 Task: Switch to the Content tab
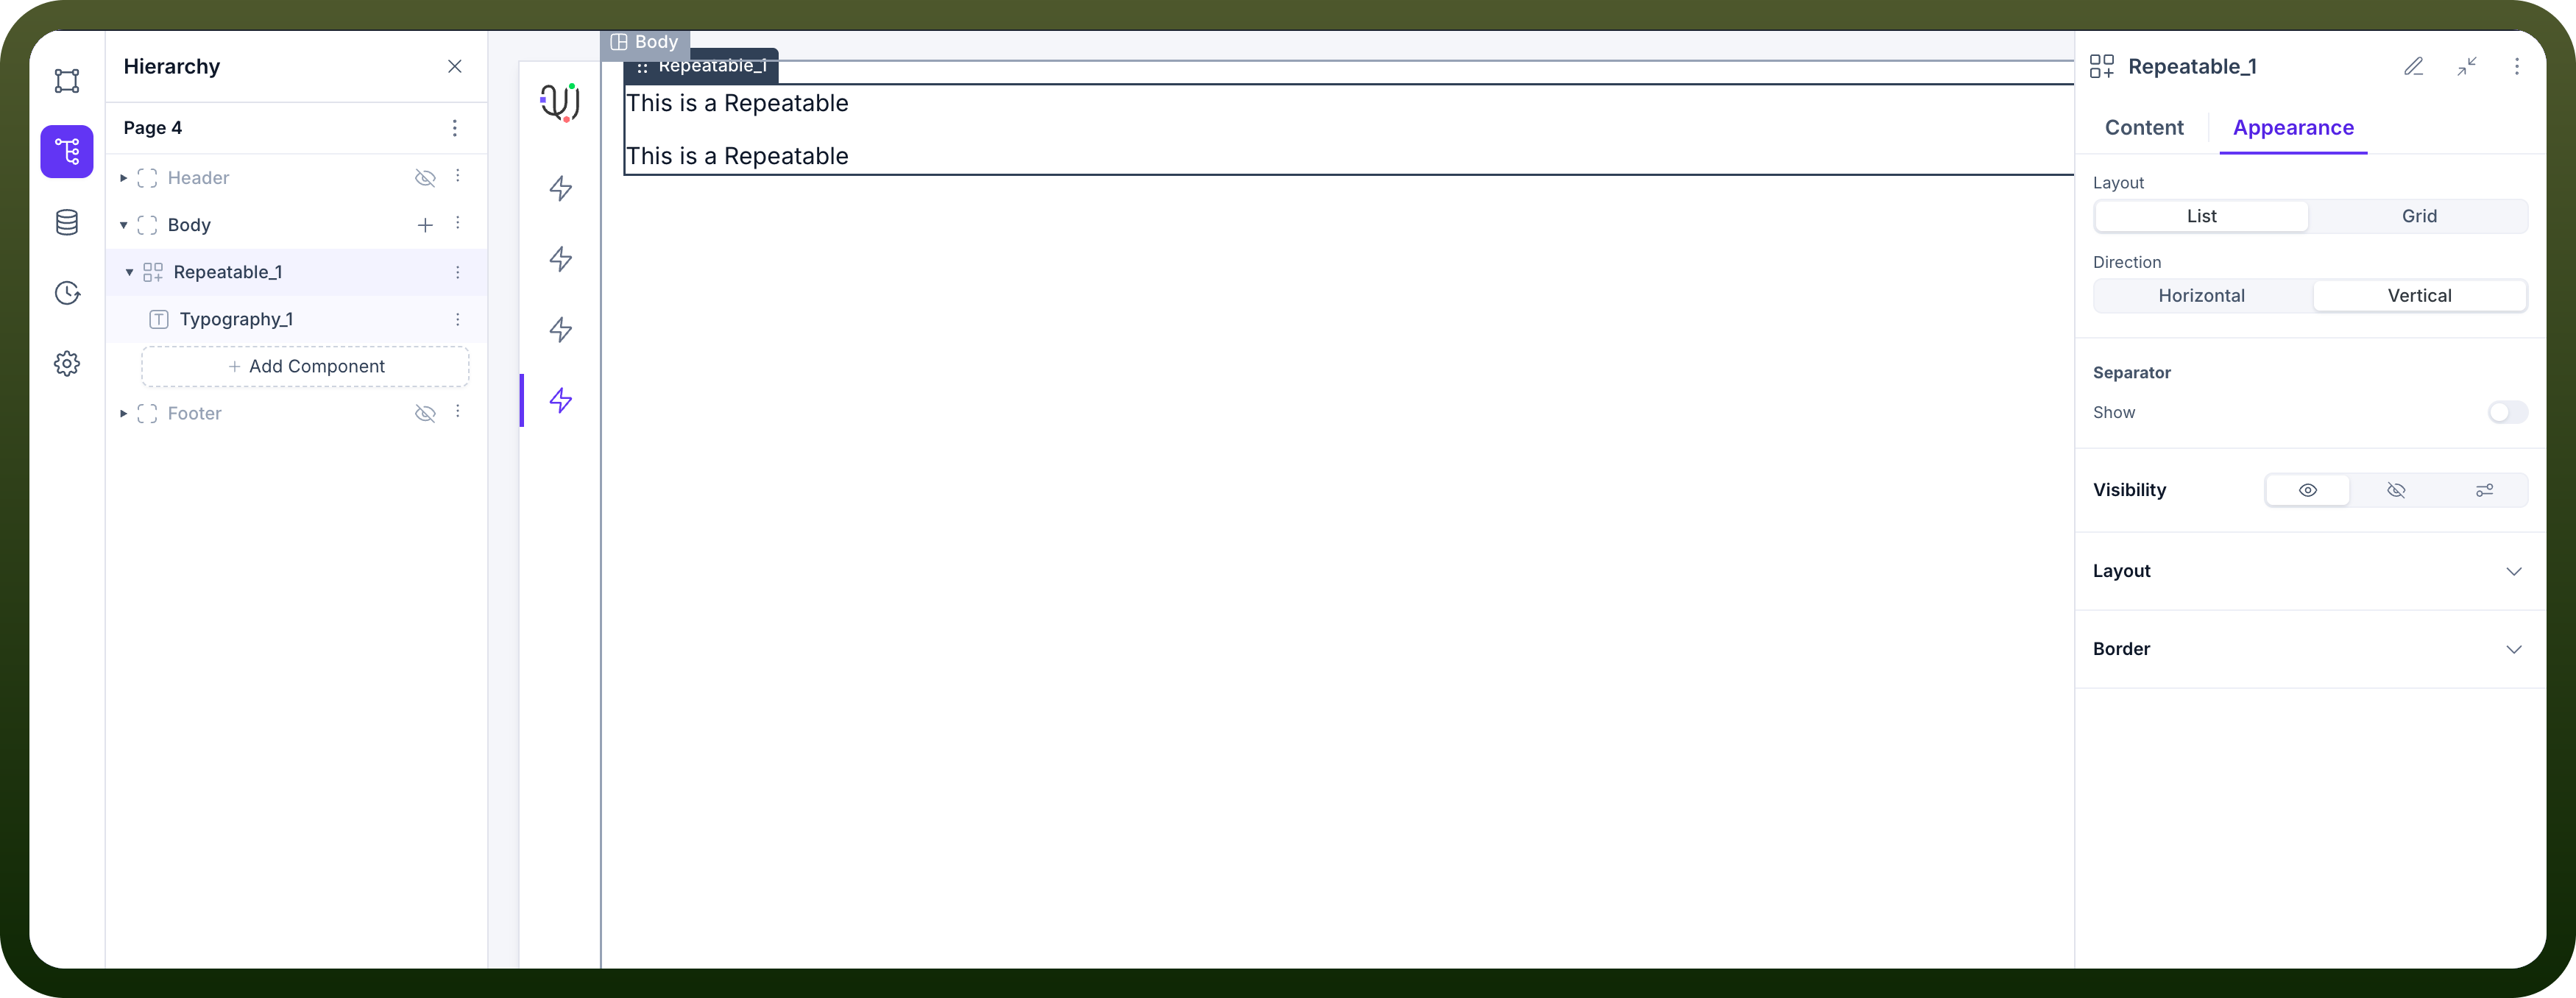(2144, 128)
